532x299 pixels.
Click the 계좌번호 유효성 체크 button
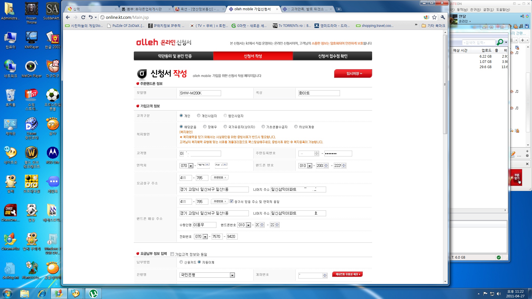(x=347, y=274)
